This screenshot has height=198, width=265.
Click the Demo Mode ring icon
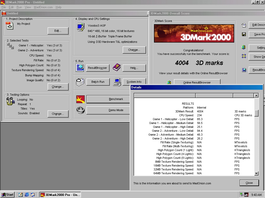tap(80, 110)
